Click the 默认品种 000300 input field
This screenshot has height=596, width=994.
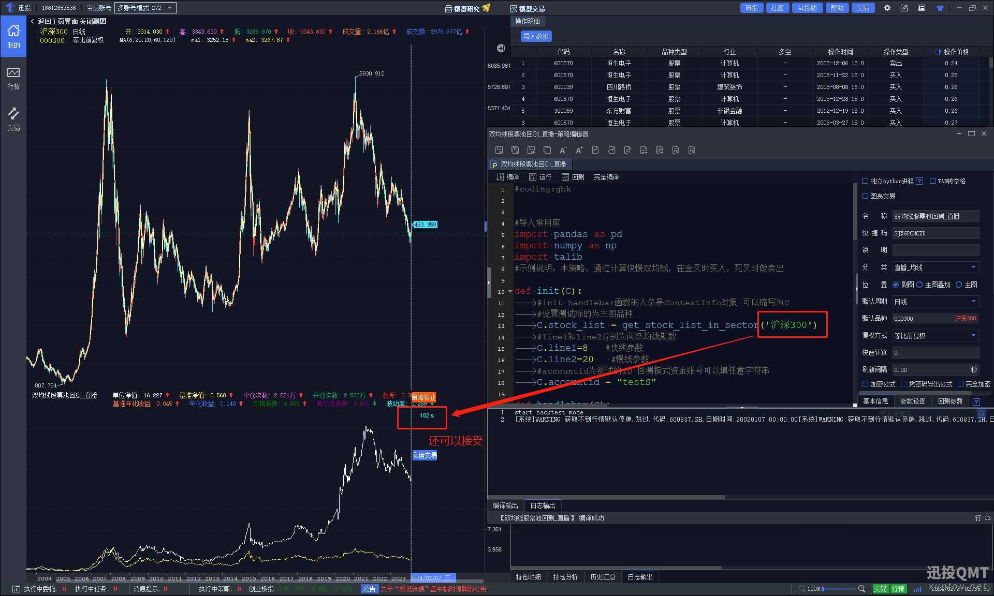tap(936, 319)
